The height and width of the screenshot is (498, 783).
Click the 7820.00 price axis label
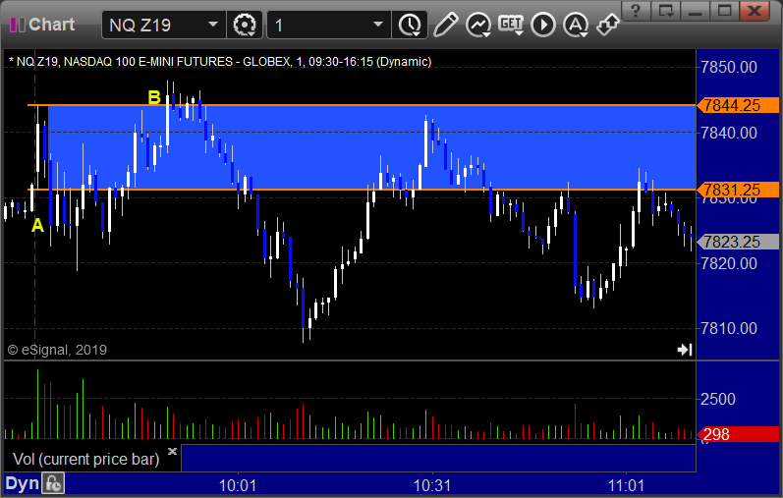pyautogui.click(x=729, y=263)
